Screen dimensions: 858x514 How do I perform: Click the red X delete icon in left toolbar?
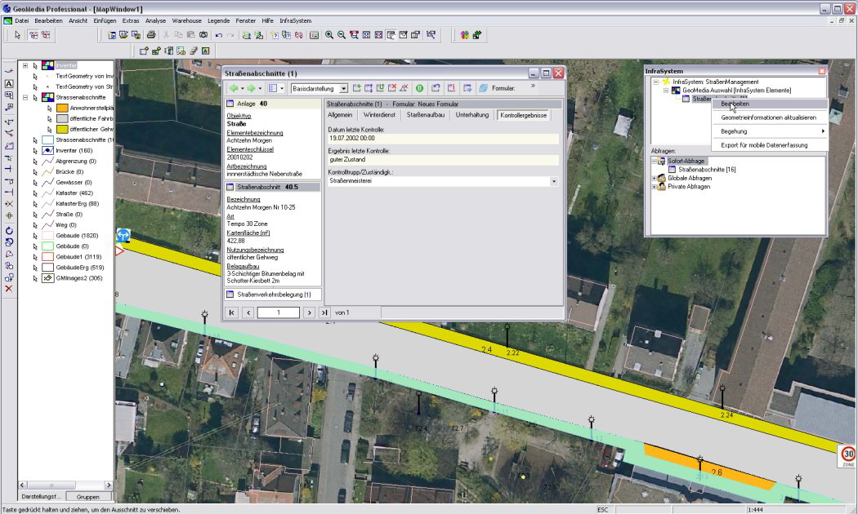pos(9,289)
